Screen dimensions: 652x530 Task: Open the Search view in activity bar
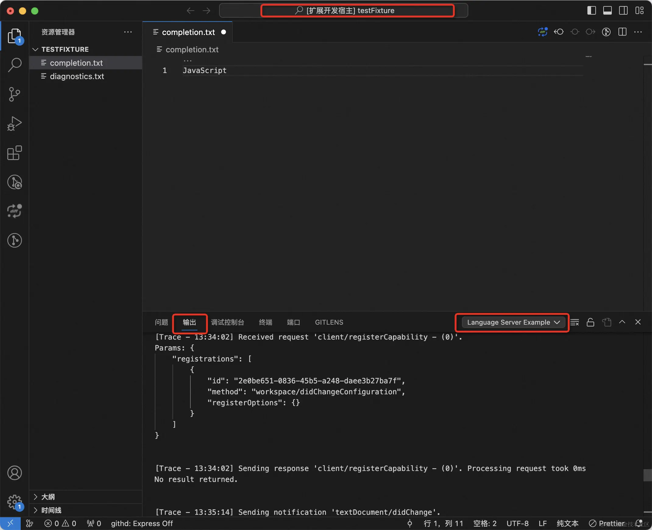click(14, 65)
